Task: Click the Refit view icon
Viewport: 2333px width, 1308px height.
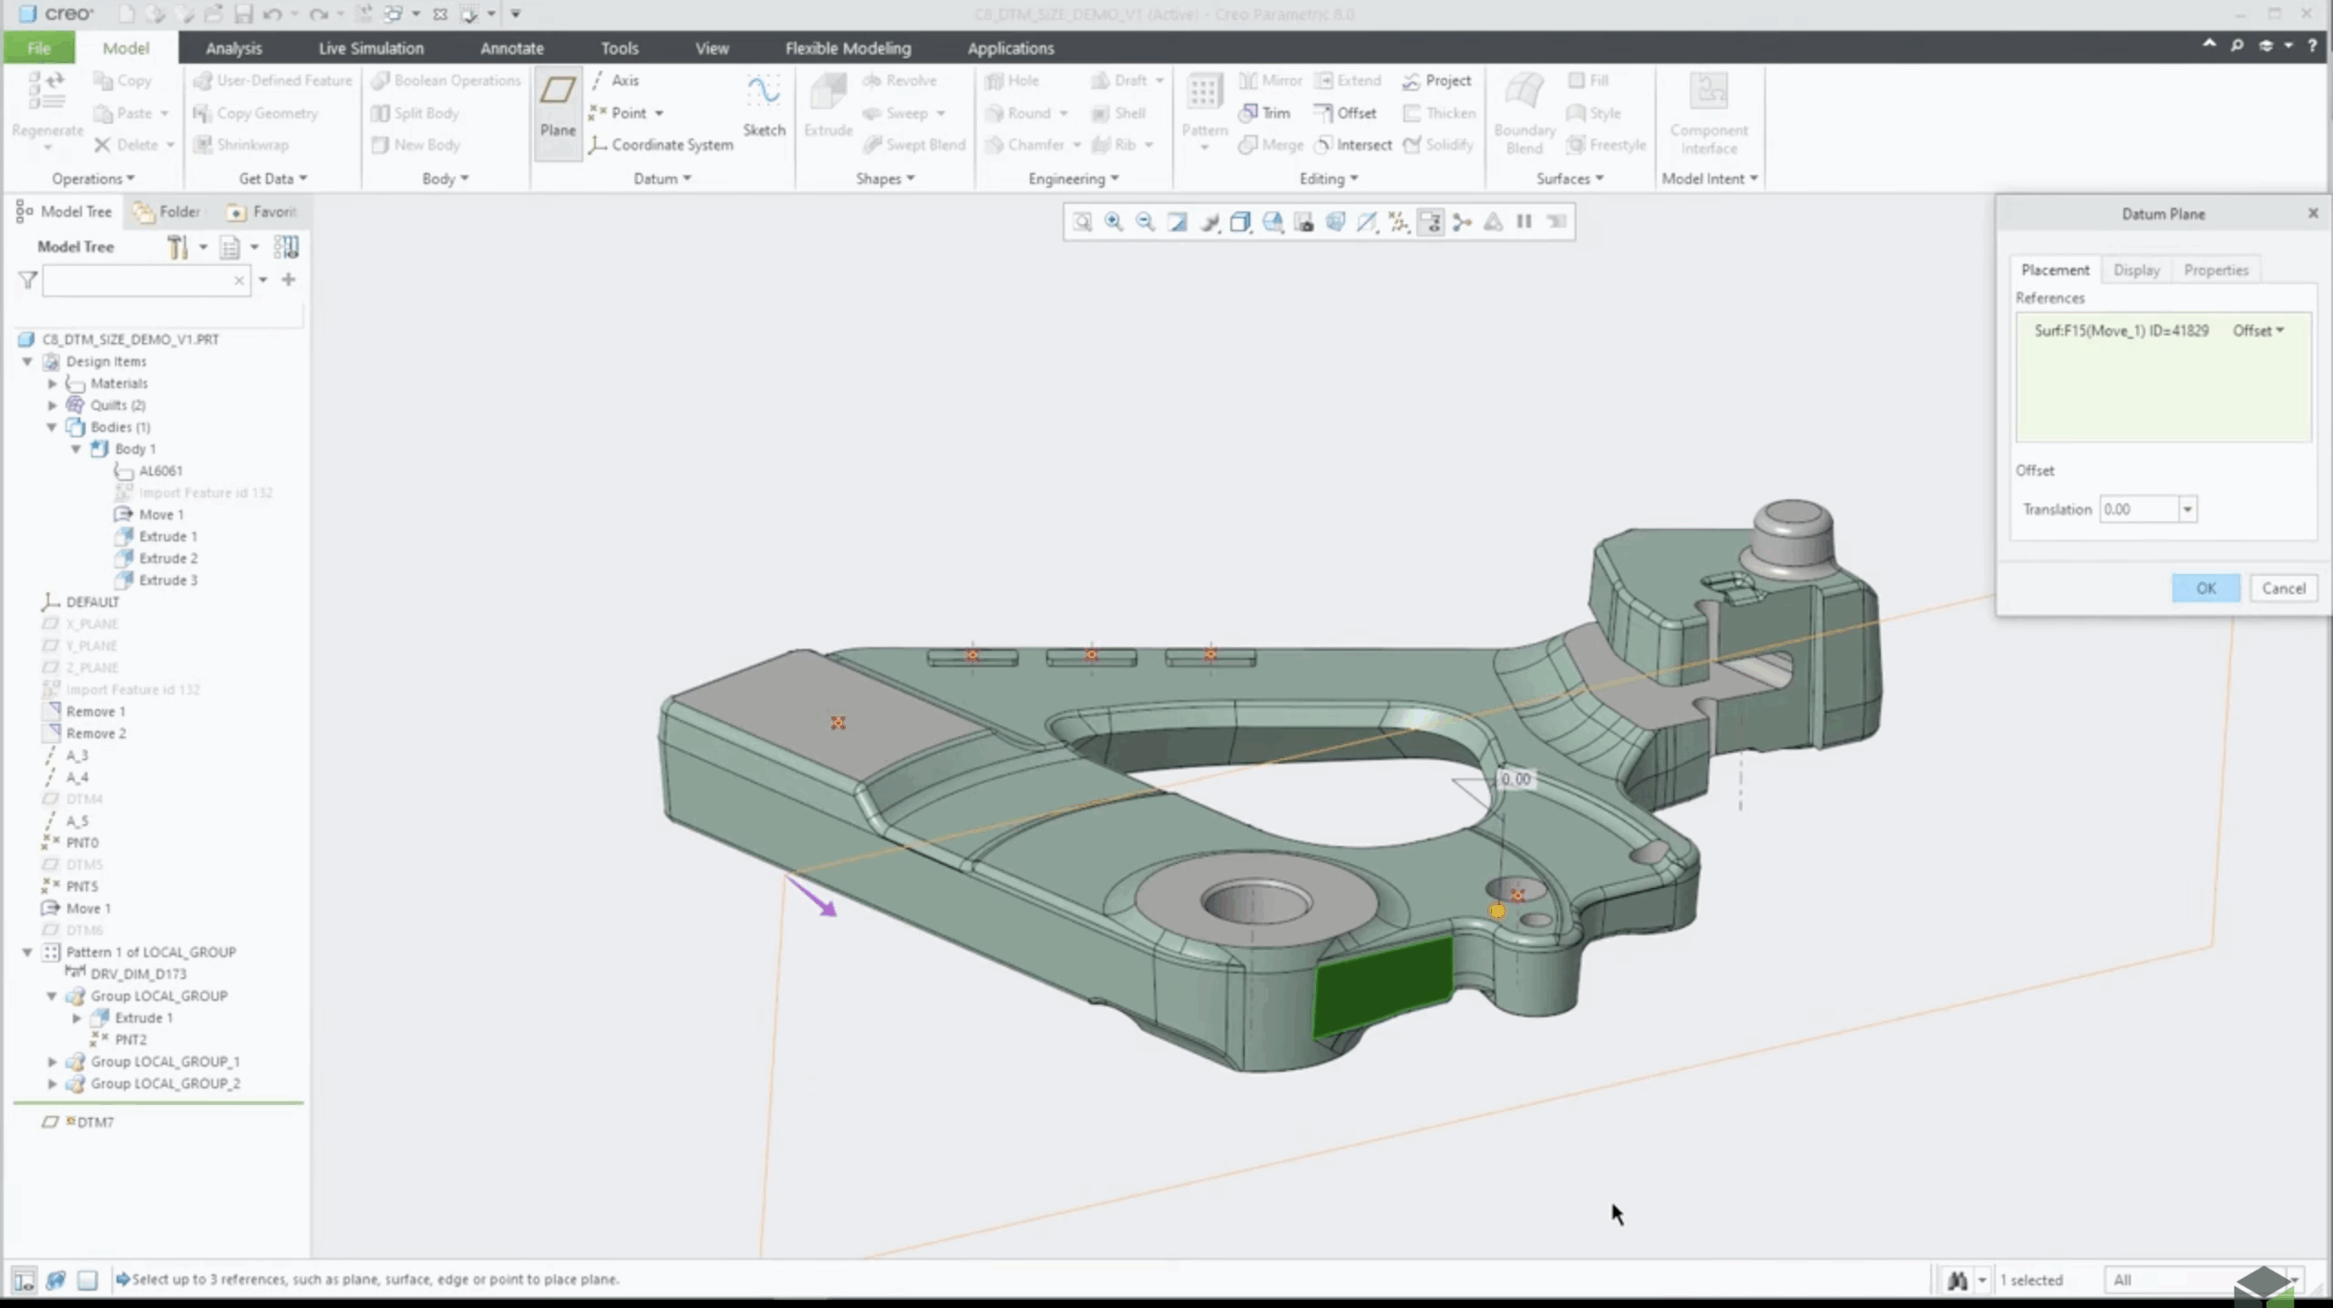Action: tap(1082, 221)
